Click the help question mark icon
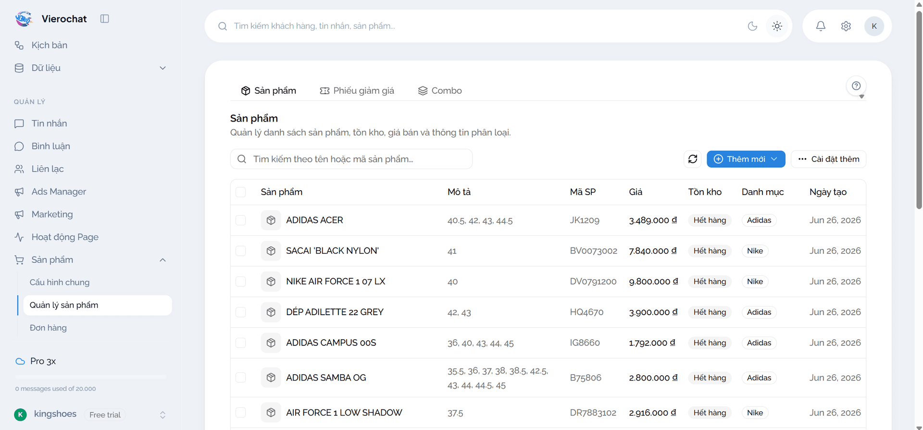Viewport: 923px width, 430px height. click(x=856, y=86)
